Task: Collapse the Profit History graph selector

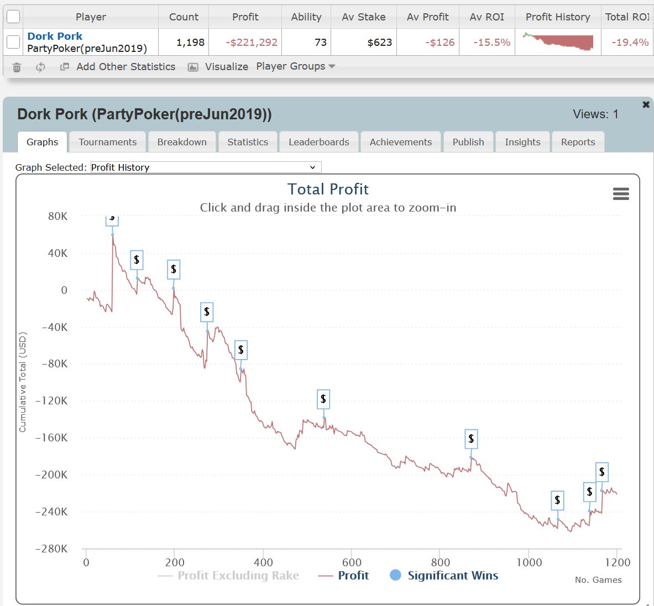Action: (x=311, y=167)
